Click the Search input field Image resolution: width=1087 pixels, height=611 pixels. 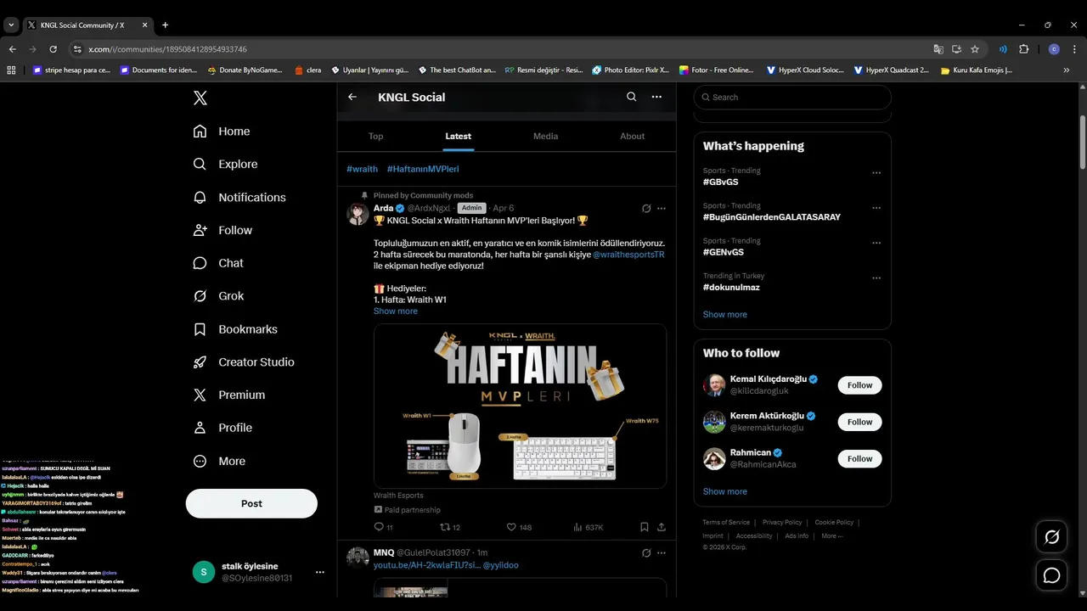click(792, 97)
